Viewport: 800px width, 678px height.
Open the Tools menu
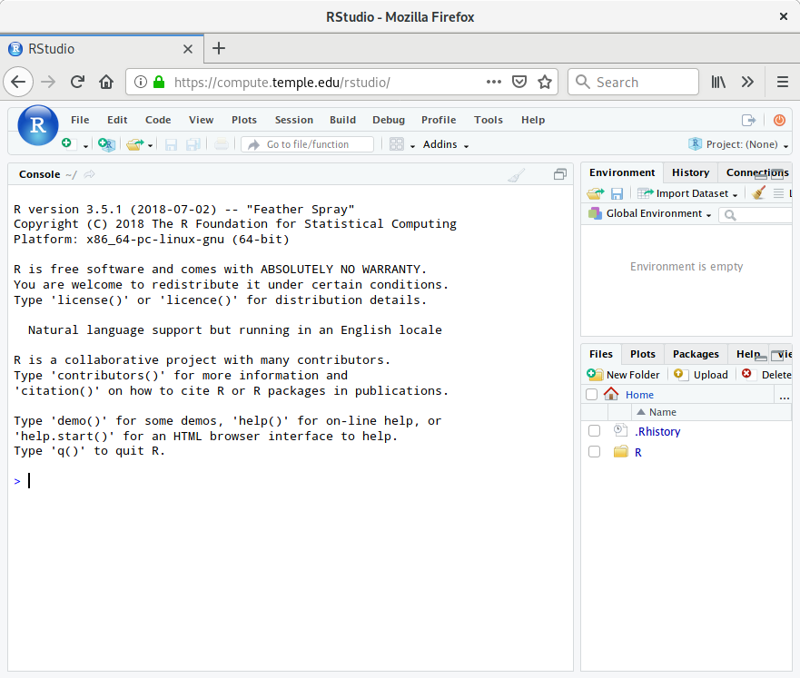point(489,120)
